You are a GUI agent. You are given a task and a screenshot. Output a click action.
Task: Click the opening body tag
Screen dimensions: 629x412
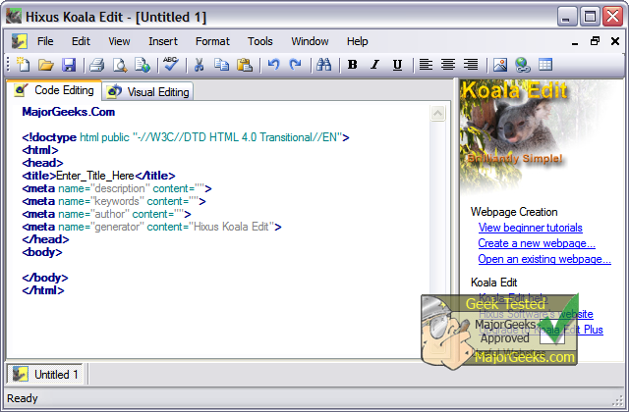click(42, 252)
